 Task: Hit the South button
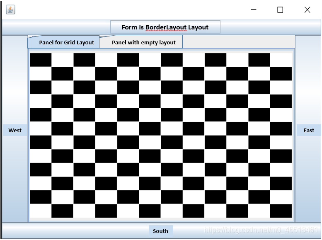tap(160, 231)
